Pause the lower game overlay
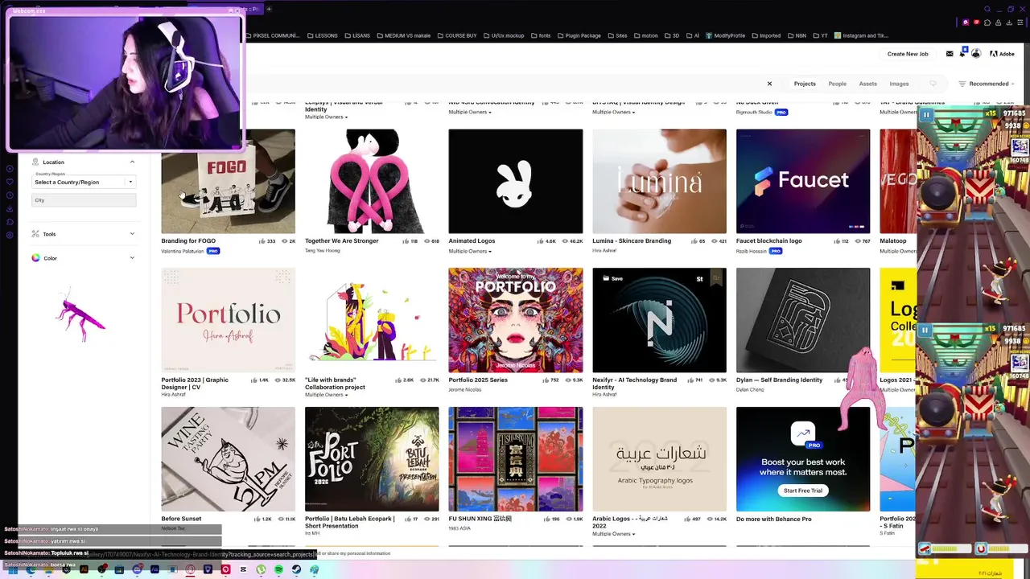This screenshot has width=1030, height=579. (925, 330)
